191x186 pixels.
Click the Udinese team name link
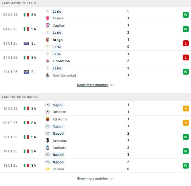tap(59, 112)
